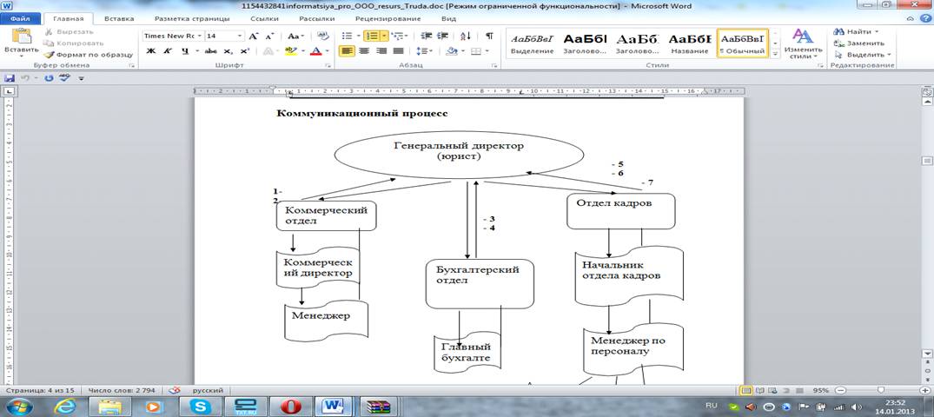Image resolution: width=934 pixels, height=417 pixels.
Task: Expand the font color dropdown arrow
Action: (x=327, y=51)
